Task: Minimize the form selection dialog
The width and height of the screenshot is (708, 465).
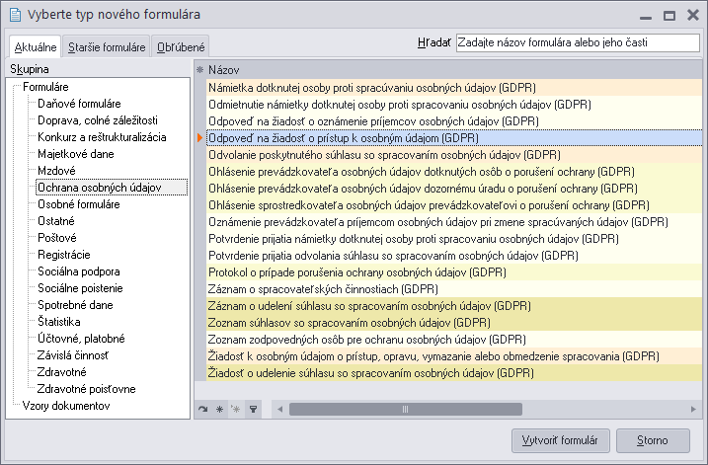Action: coord(646,18)
